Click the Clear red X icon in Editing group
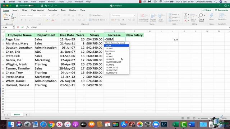This screenshot has width=230, height=129. pos(185,21)
